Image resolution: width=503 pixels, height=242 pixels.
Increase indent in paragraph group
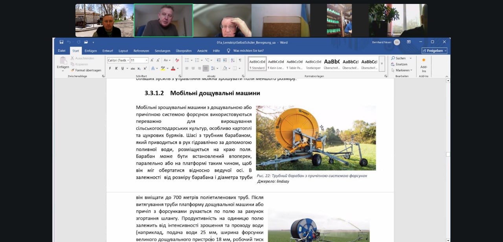[x=224, y=60]
